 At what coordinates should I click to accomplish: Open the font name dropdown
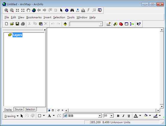[100, 116]
